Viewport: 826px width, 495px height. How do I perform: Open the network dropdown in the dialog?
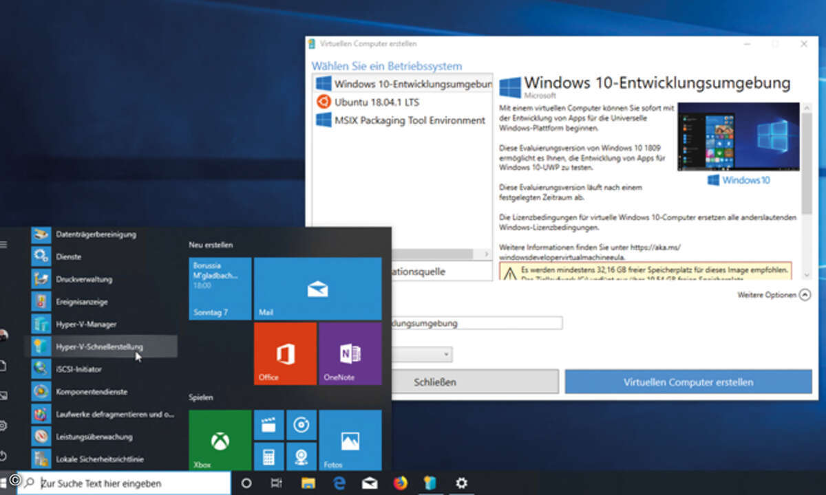pyautogui.click(x=422, y=355)
